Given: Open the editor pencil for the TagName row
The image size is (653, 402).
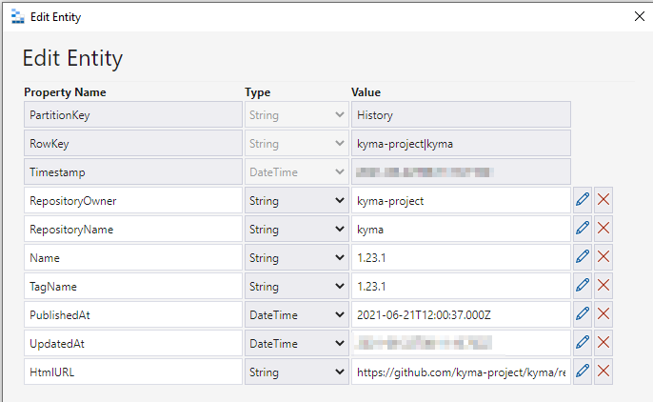Looking at the screenshot, I should click(x=583, y=286).
